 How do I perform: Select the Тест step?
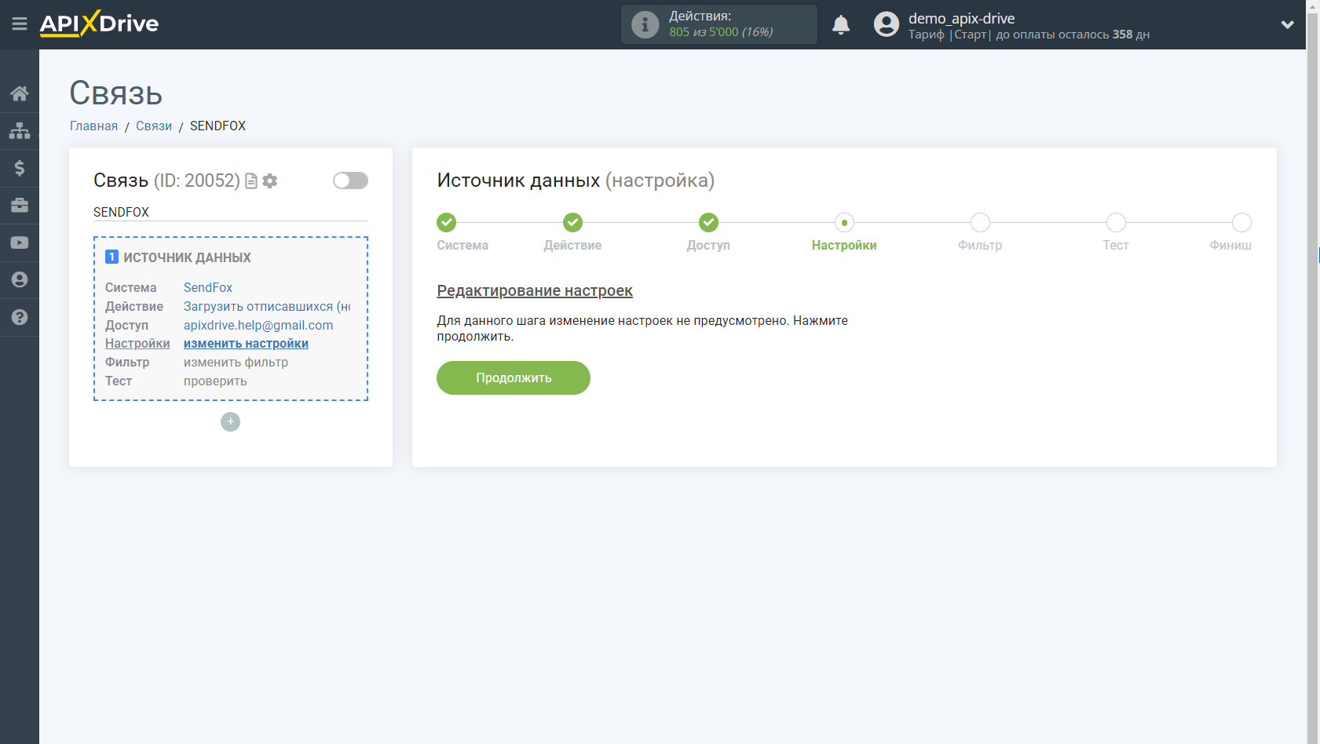pos(1116,223)
